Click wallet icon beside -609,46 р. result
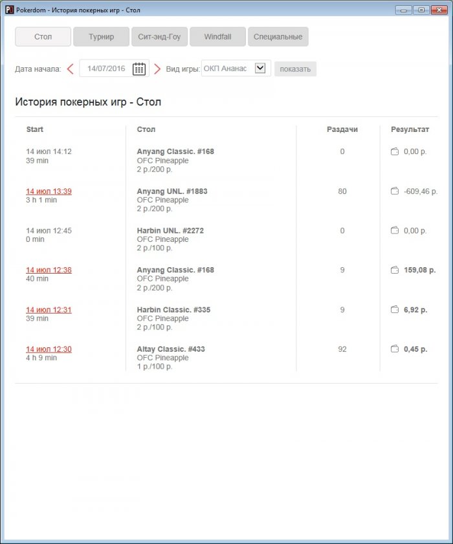The image size is (453, 544). [x=395, y=191]
